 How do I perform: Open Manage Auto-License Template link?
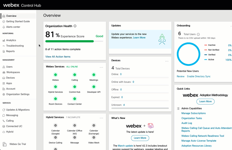click(199, 141)
